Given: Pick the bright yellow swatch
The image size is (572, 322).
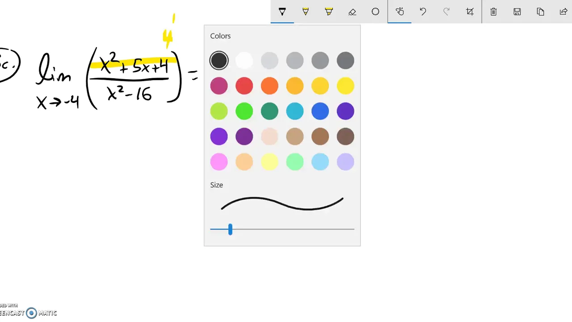Looking at the screenshot, I should 345,86.
